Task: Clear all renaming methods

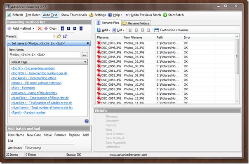Action: pyautogui.click(x=50, y=28)
